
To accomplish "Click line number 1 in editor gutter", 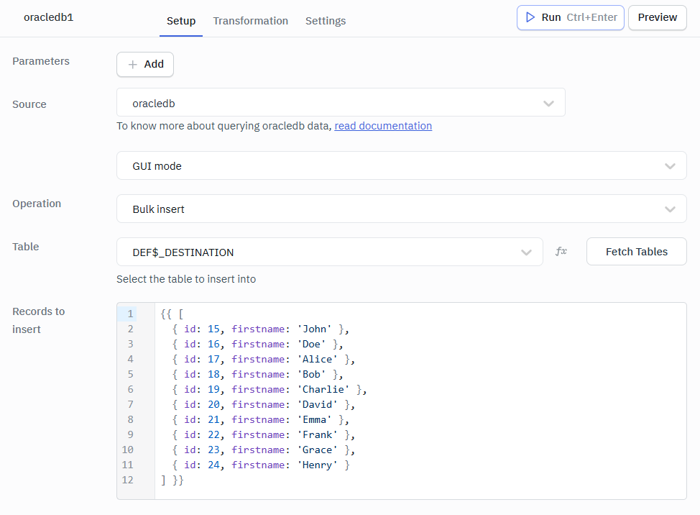I will coord(130,314).
